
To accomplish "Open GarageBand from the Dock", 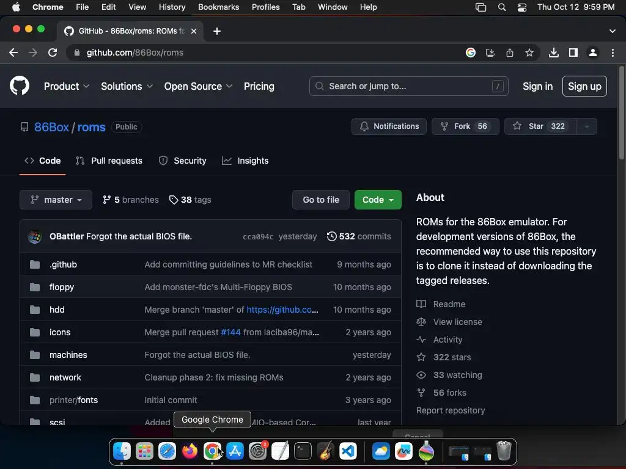I will (325, 451).
